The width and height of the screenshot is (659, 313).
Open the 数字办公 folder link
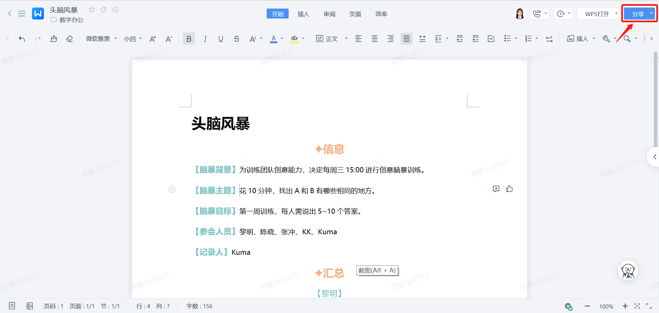point(67,20)
